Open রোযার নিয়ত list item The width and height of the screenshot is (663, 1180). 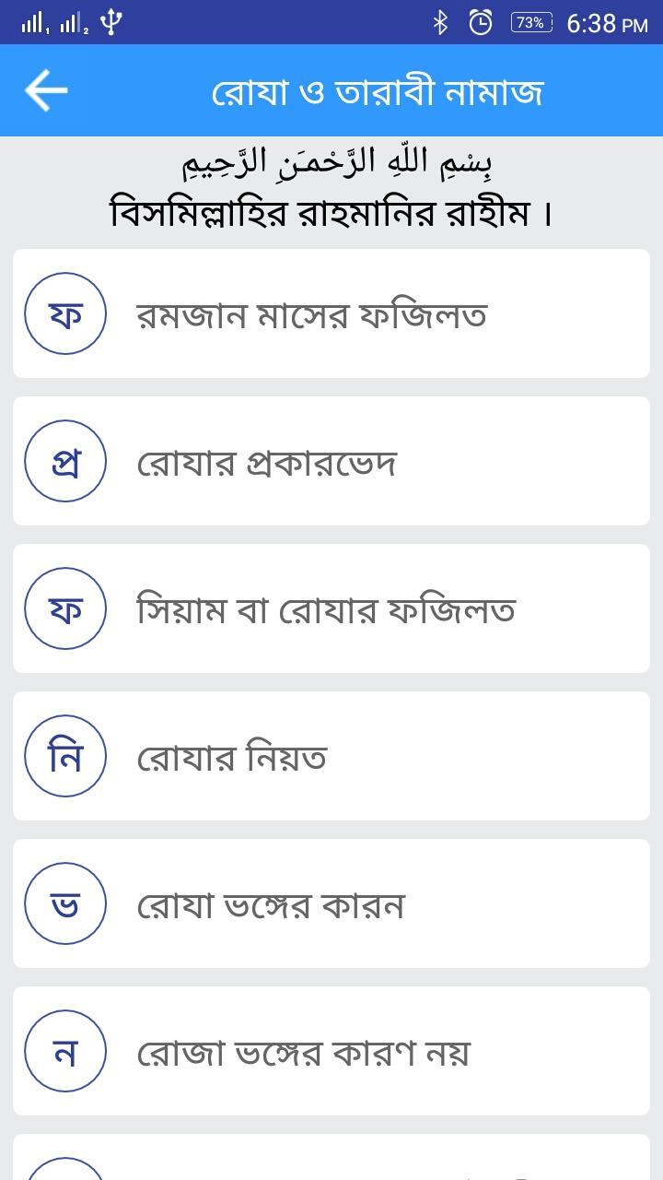(x=232, y=758)
